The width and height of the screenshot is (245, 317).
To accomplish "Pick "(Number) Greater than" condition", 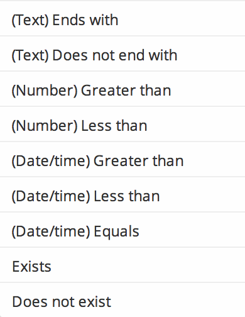I will pos(122,89).
